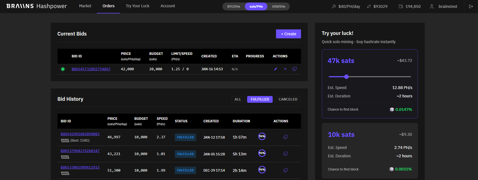The width and height of the screenshot is (478, 180).
Task: Open the Market tab
Action: [x=85, y=6]
